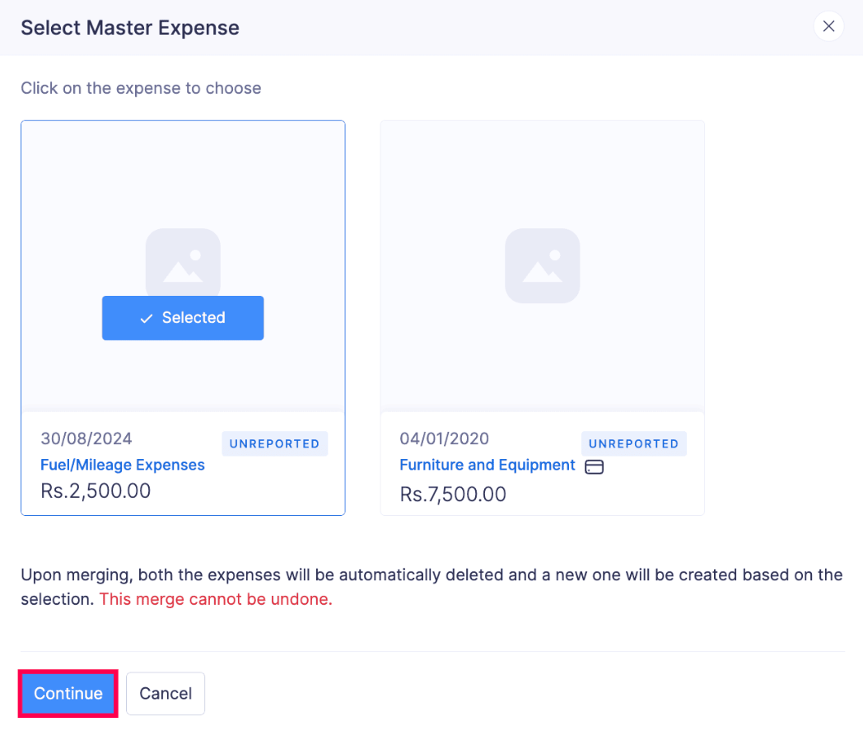Click the image placeholder icon on the right expense
This screenshot has width=863, height=745.
click(542, 265)
